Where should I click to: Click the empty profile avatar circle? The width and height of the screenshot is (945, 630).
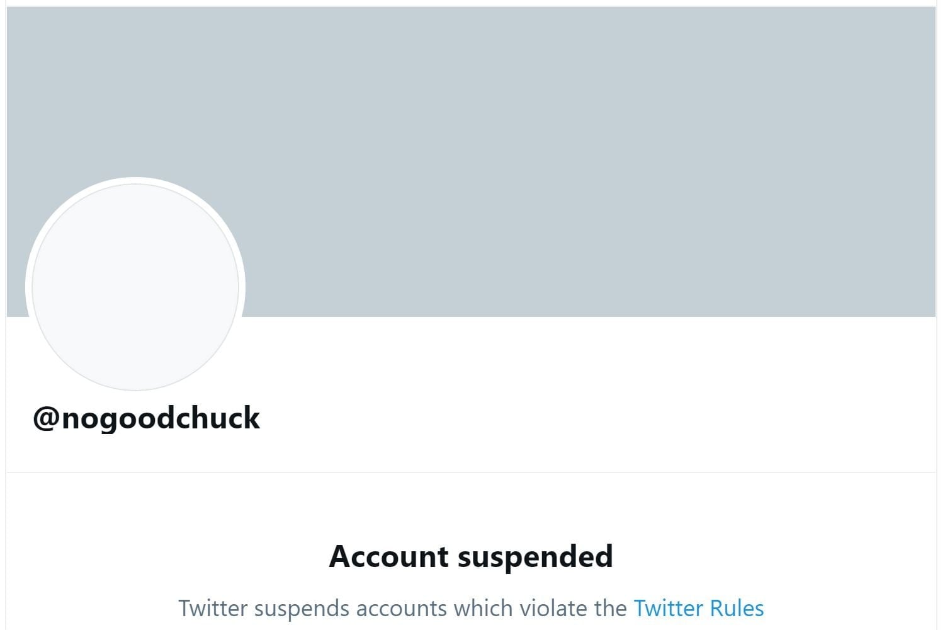click(x=135, y=287)
